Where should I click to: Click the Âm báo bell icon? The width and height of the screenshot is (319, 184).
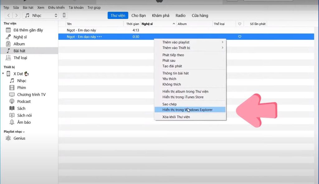tap(12, 122)
